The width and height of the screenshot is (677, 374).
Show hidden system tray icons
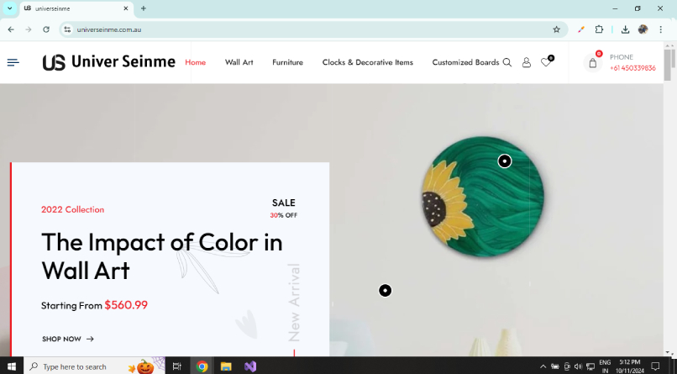pyautogui.click(x=543, y=366)
